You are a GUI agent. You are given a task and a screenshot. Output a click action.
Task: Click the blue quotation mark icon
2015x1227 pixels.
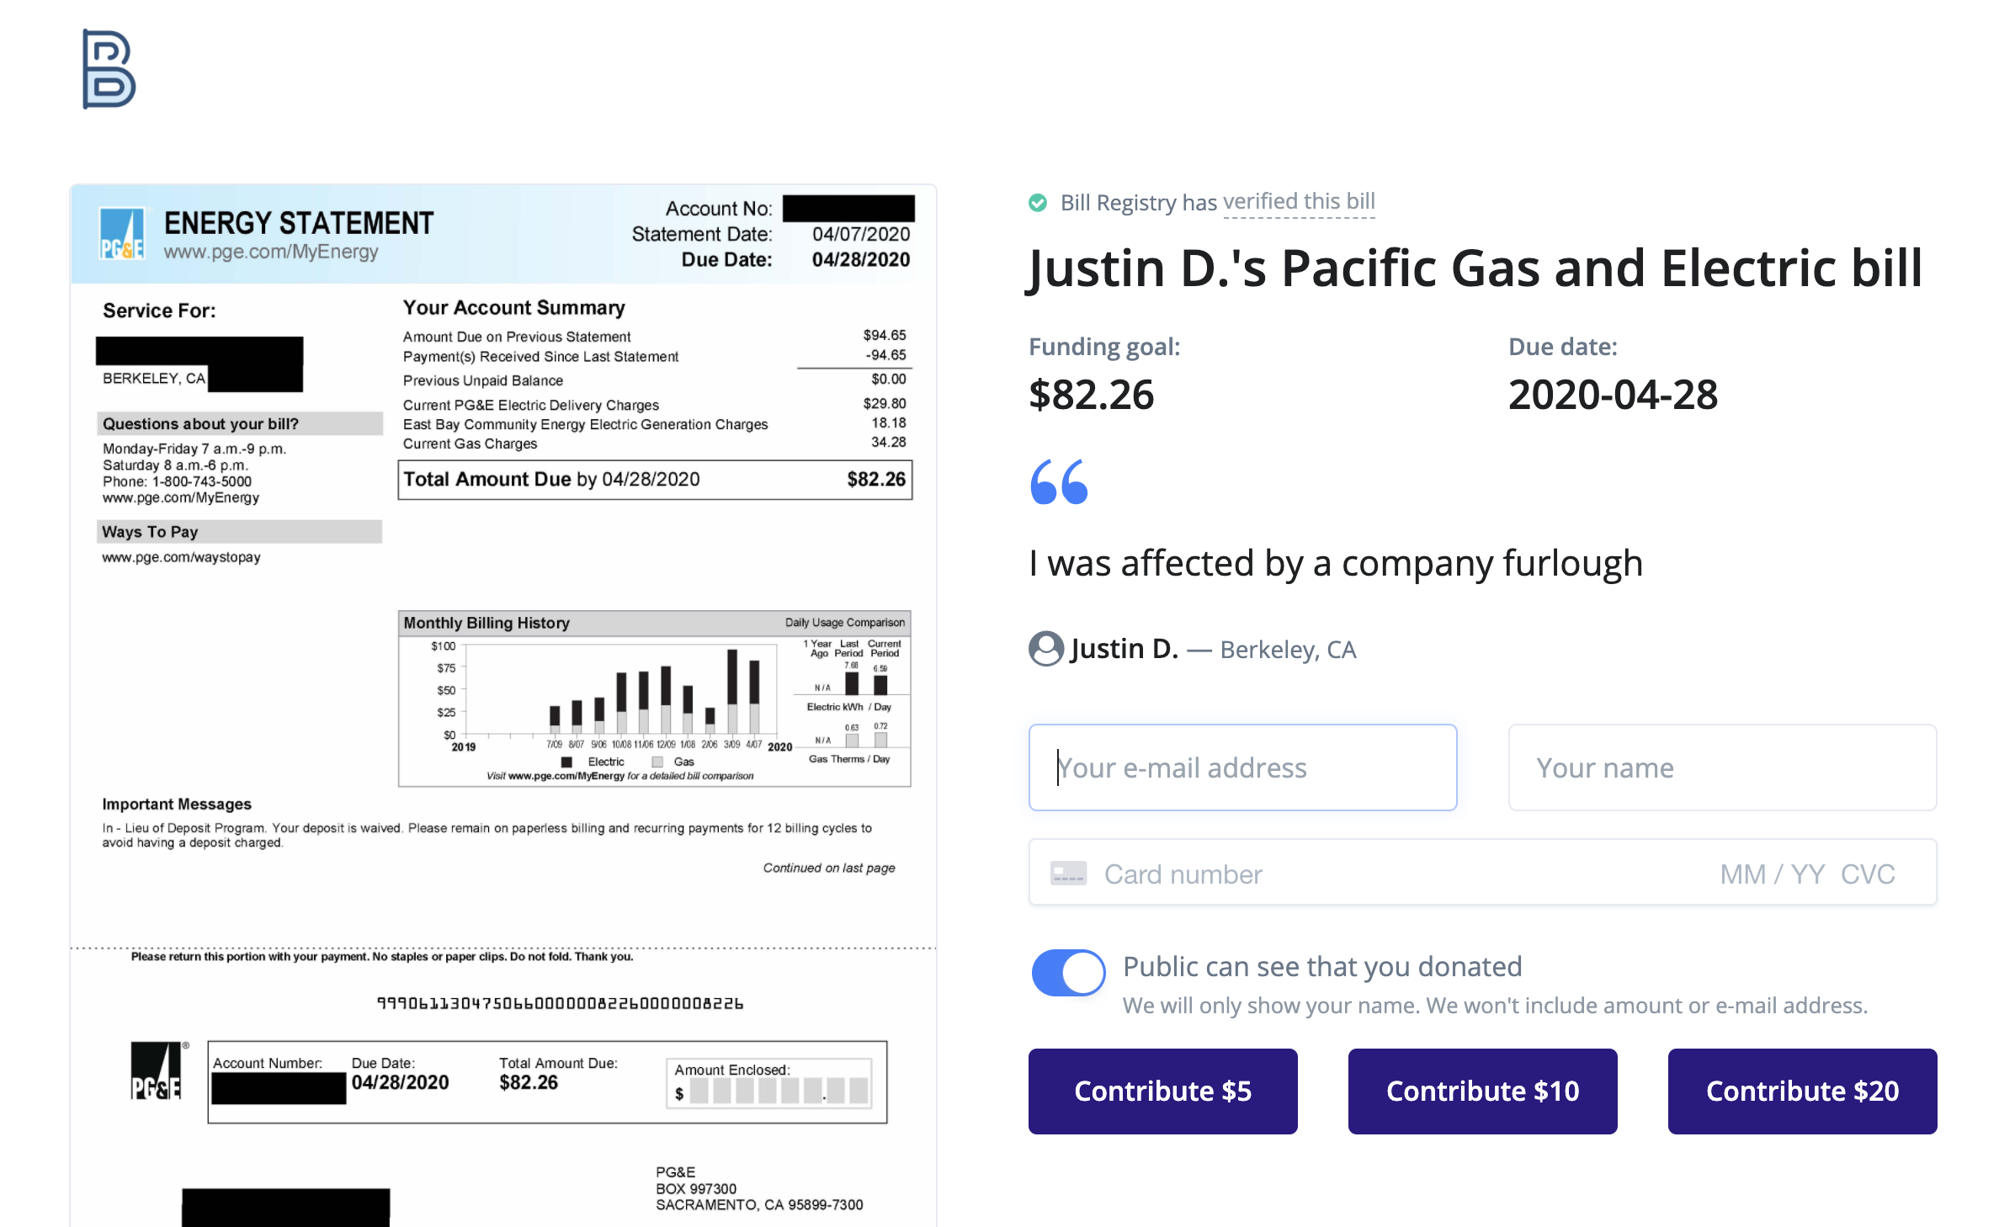(x=1059, y=482)
